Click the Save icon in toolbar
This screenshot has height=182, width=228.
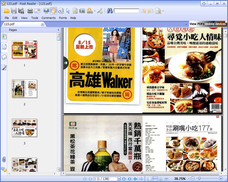14,11
